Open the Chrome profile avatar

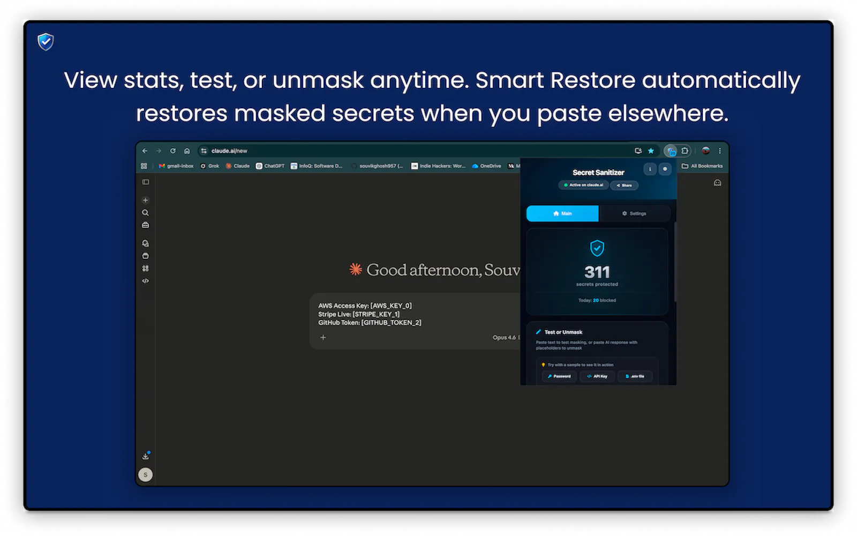pyautogui.click(x=706, y=151)
